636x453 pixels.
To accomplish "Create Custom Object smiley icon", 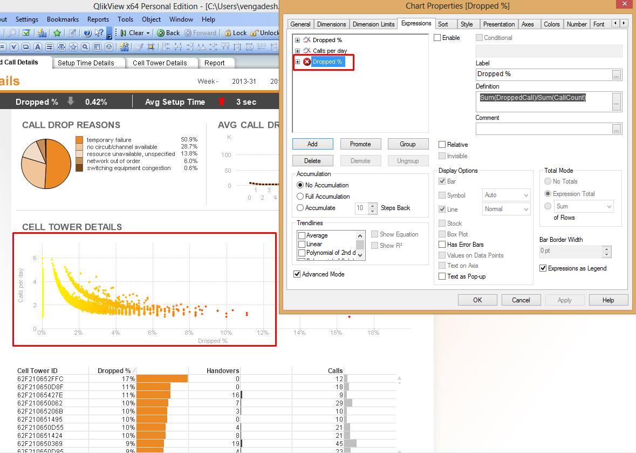I will [x=109, y=46].
